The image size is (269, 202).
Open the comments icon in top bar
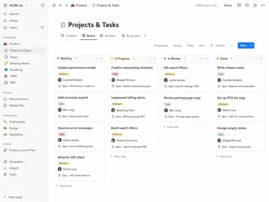239,5
